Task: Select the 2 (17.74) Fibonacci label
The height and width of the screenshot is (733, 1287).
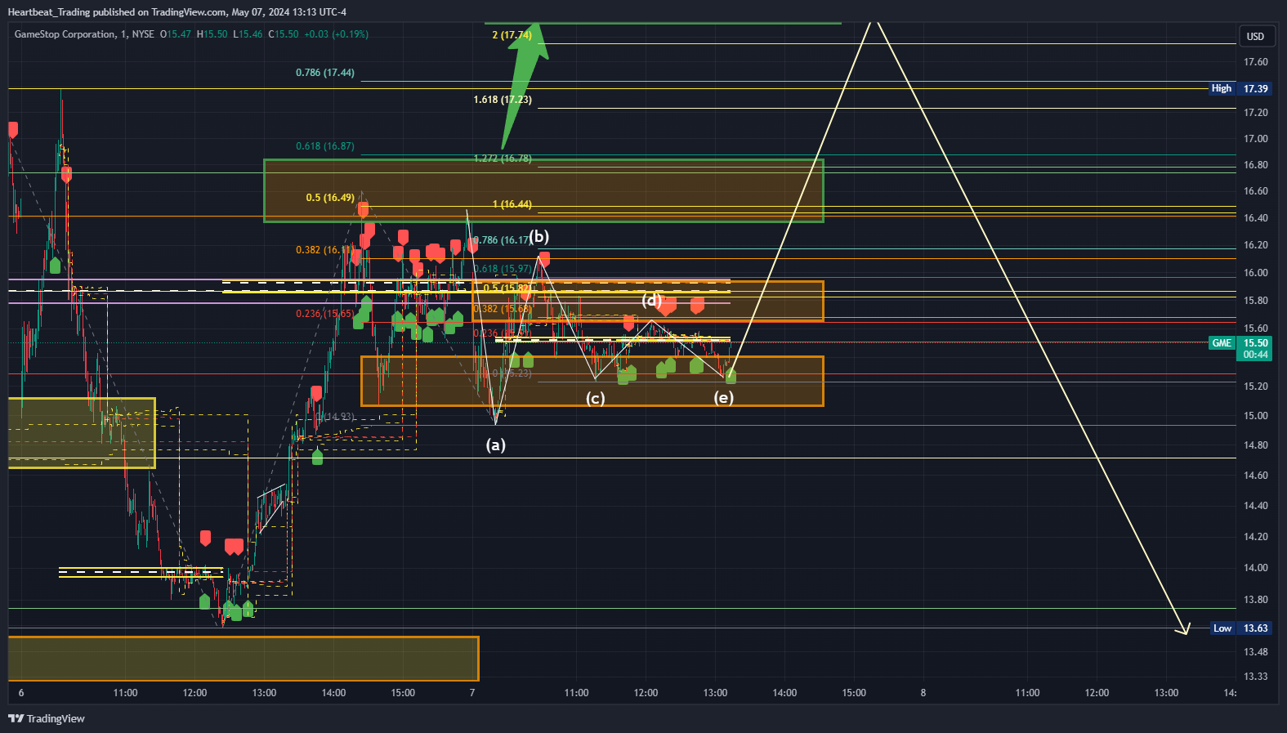Action: [x=512, y=35]
